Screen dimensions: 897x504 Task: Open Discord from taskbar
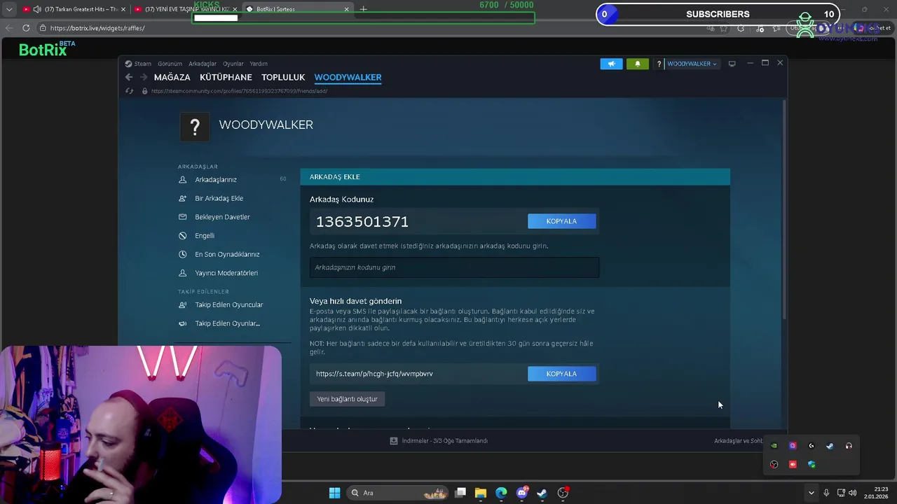[x=521, y=493]
